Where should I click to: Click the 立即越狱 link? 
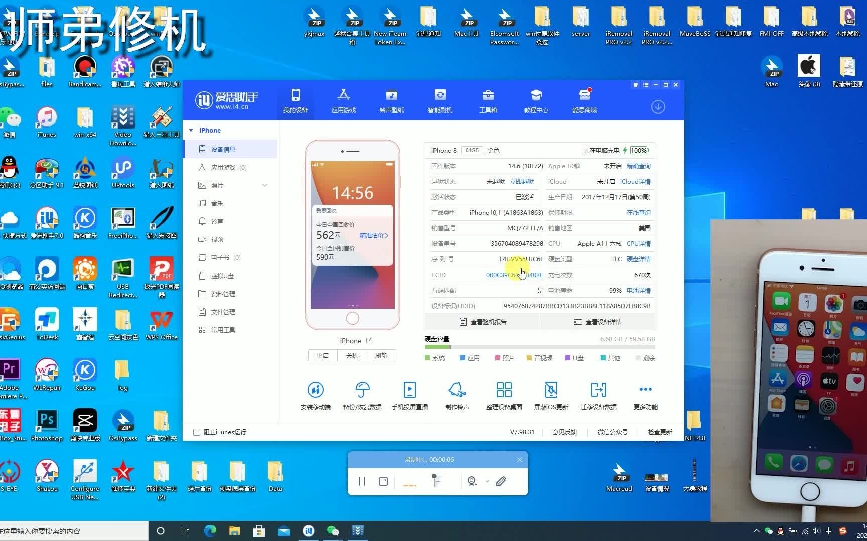[522, 181]
